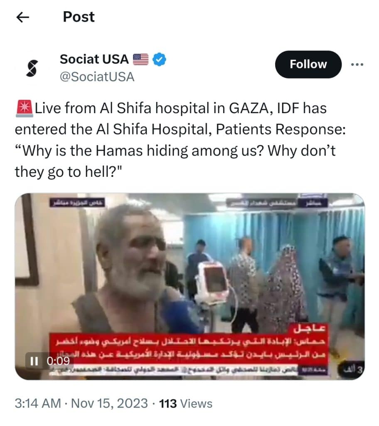Click the video timestamp 0:09
This screenshot has height=426, width=379.
[x=58, y=361]
